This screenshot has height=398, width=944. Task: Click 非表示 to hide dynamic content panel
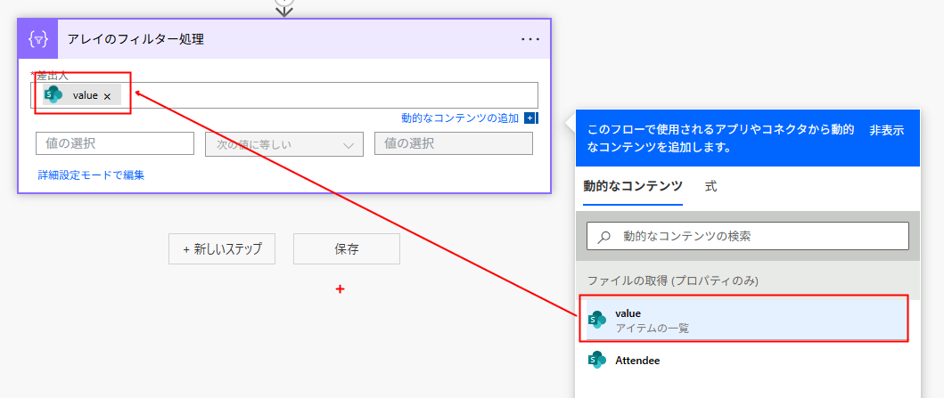(886, 130)
